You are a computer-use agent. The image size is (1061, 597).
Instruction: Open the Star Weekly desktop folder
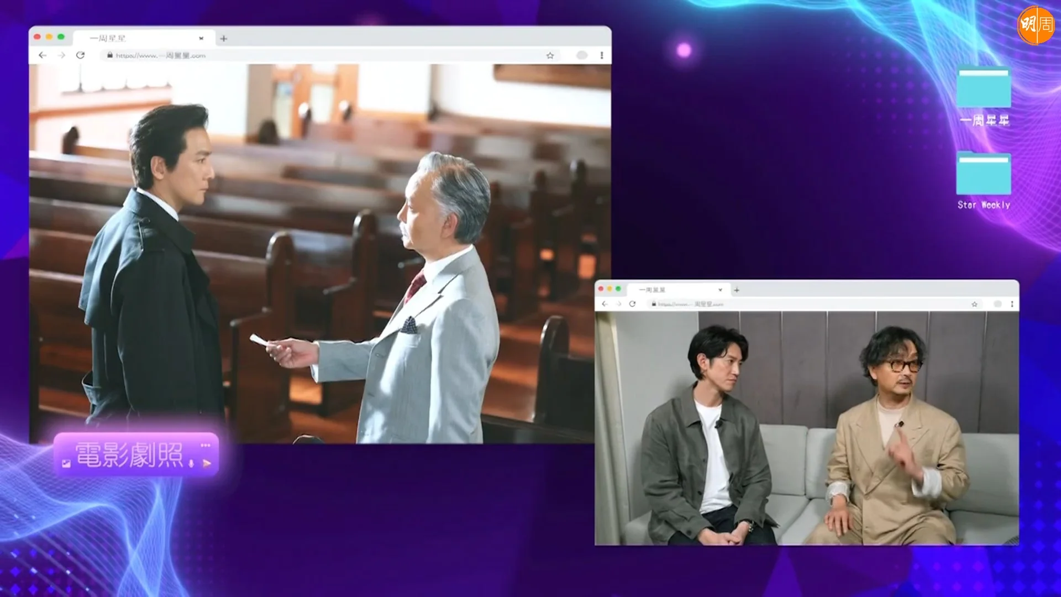coord(984,181)
